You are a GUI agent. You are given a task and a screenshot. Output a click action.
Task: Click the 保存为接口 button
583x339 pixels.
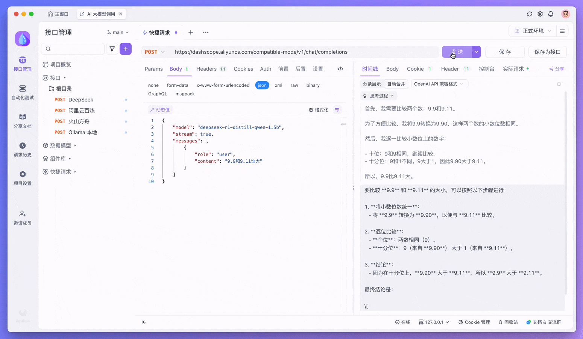coord(547,52)
